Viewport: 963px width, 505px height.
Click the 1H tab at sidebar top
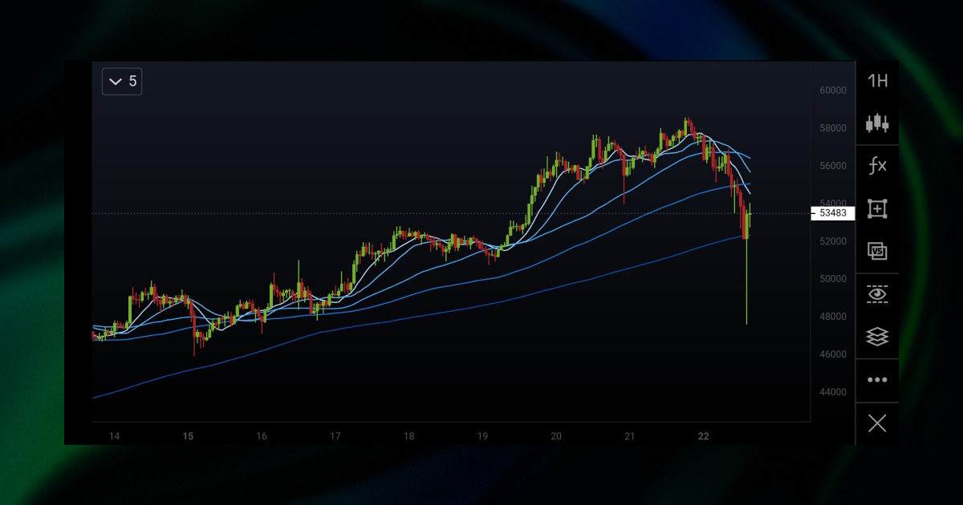[x=877, y=80]
